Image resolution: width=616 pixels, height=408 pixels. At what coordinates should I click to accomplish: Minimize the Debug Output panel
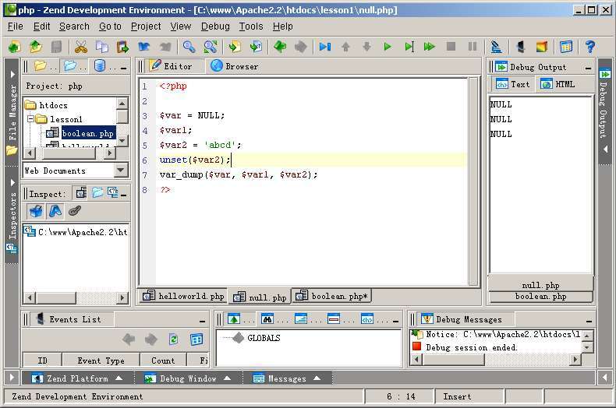click(x=588, y=69)
